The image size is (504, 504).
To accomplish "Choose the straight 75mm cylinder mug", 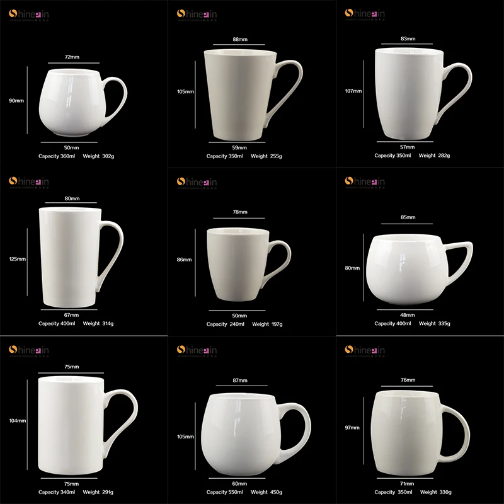I will point(88,426).
